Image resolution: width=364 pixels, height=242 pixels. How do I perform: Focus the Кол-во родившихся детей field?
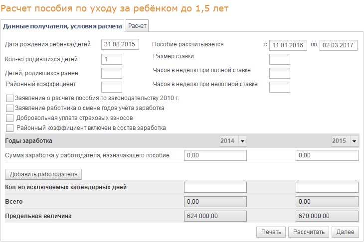click(111, 60)
